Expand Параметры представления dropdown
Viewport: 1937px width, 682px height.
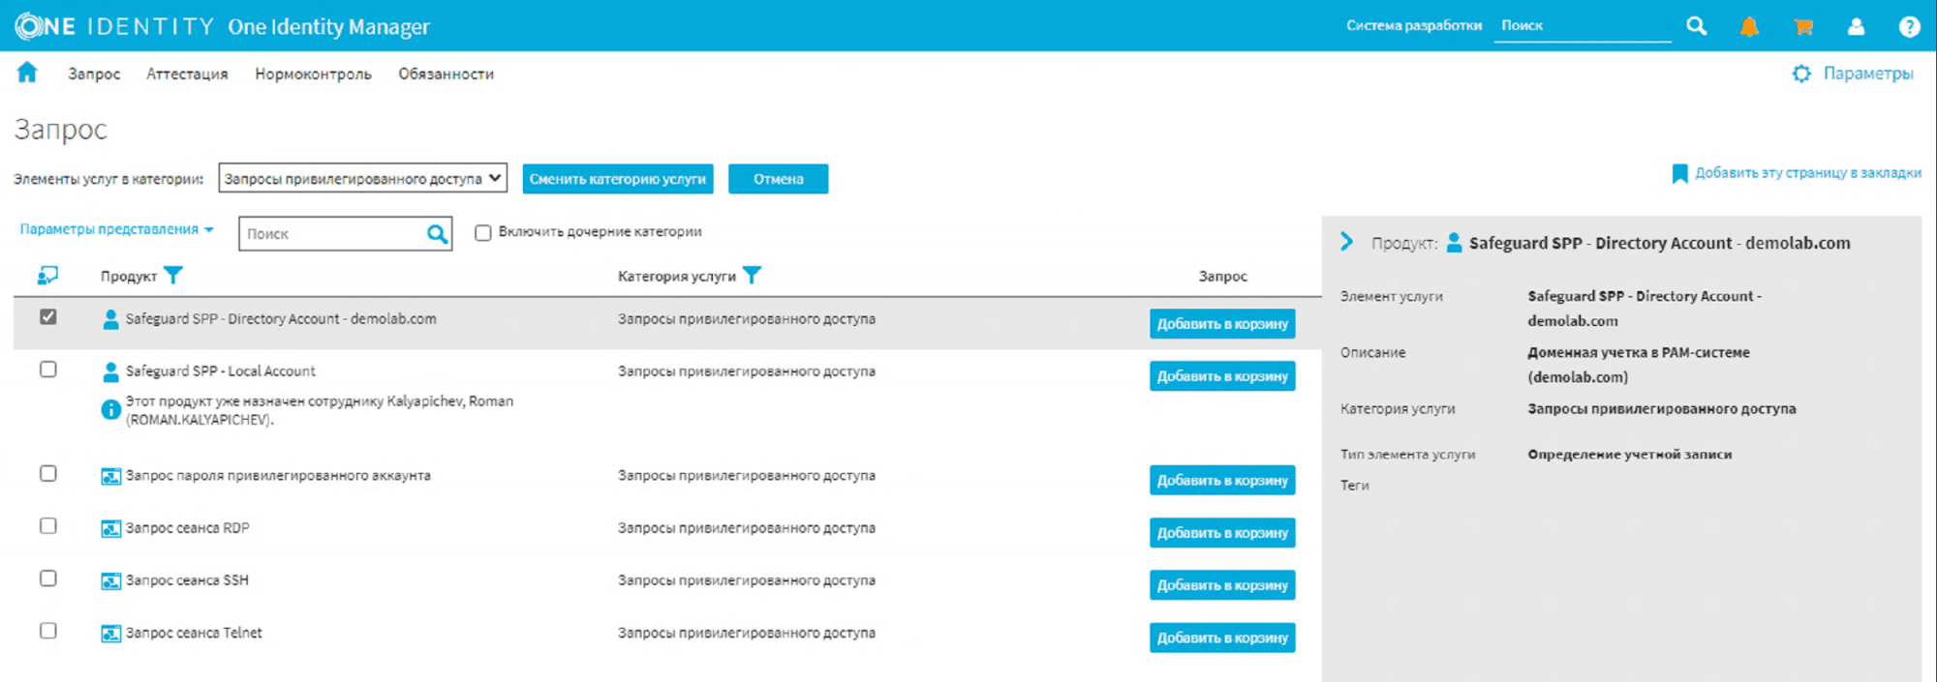116,229
